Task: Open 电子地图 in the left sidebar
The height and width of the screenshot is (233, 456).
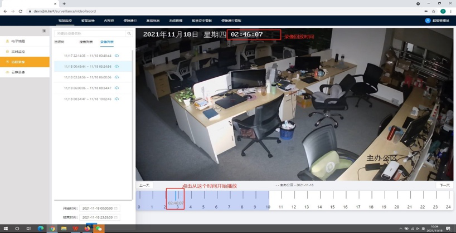Action: [x=18, y=41]
